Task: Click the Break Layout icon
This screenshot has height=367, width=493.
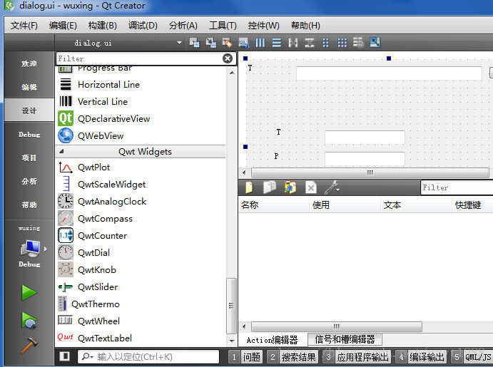Action: pos(358,42)
